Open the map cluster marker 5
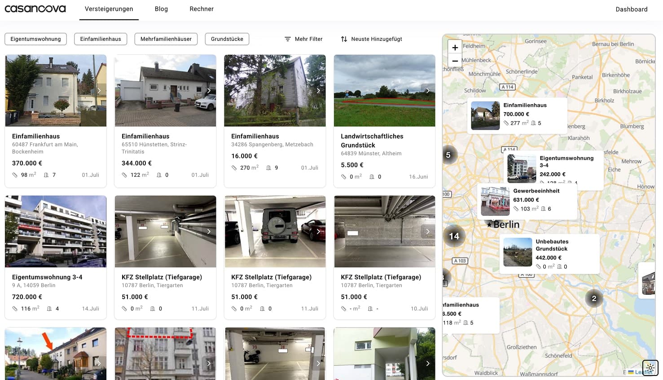Screen dimensions: 663x380 pos(448,155)
